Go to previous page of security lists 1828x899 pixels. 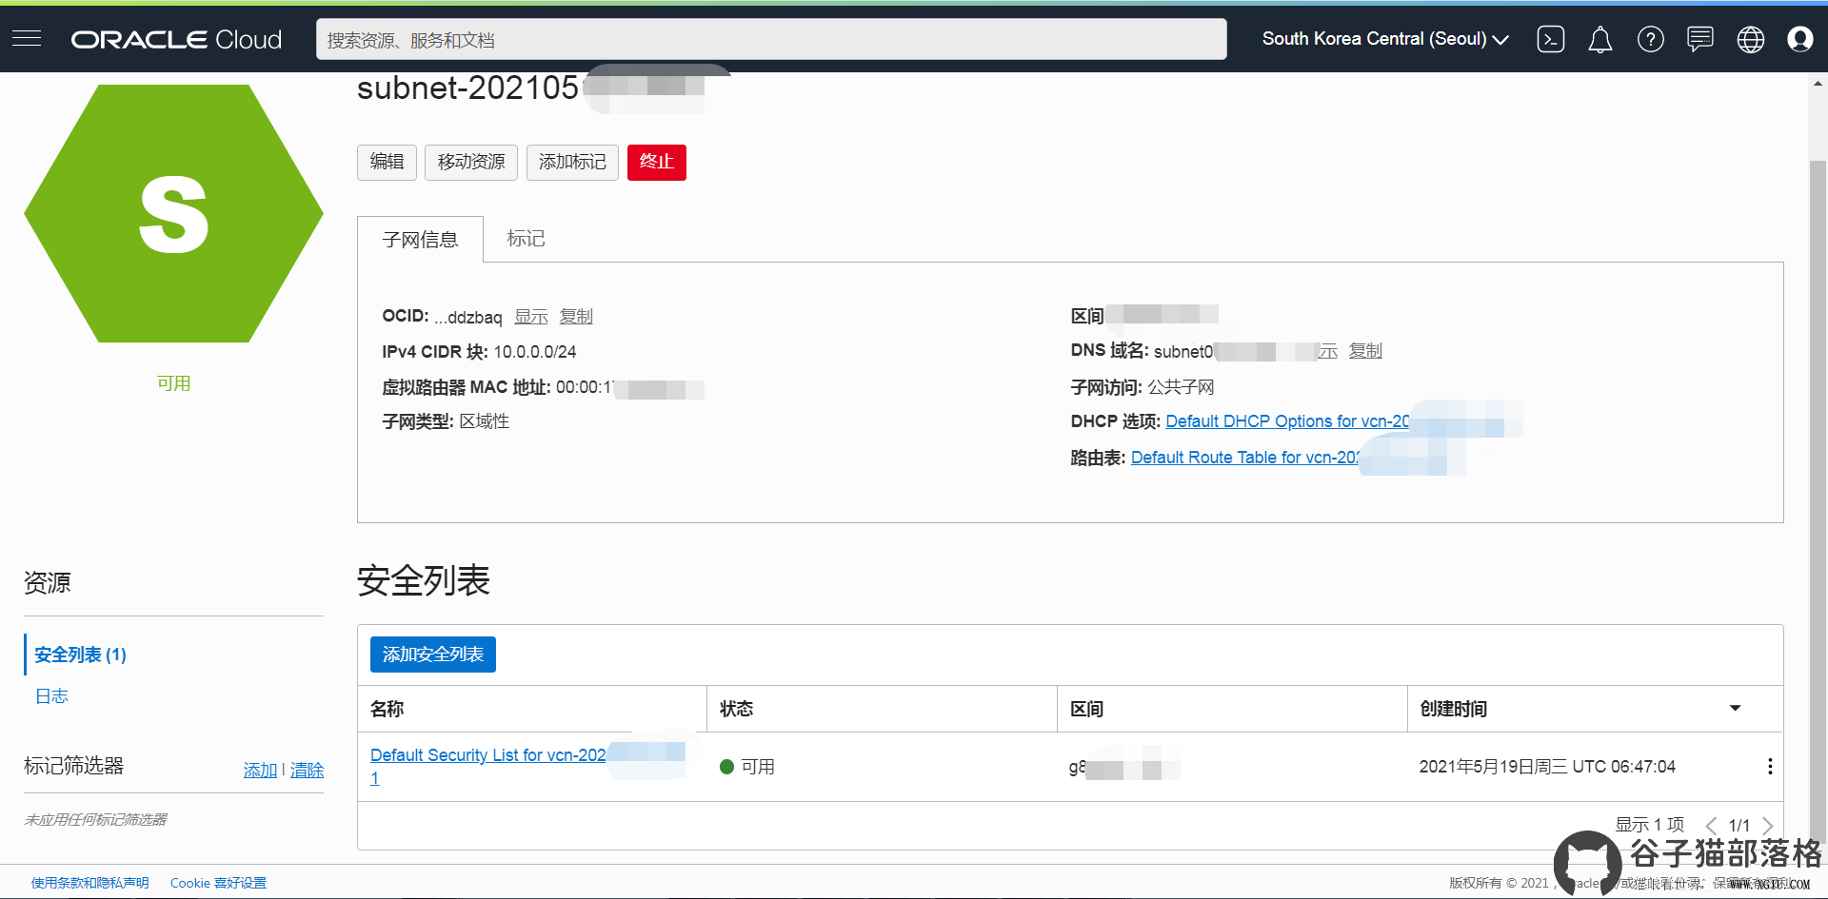(x=1711, y=825)
